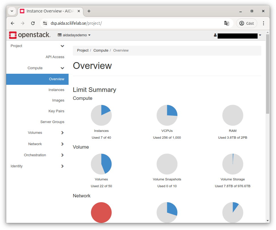Select Key Pairs in the sidebar

[56, 111]
